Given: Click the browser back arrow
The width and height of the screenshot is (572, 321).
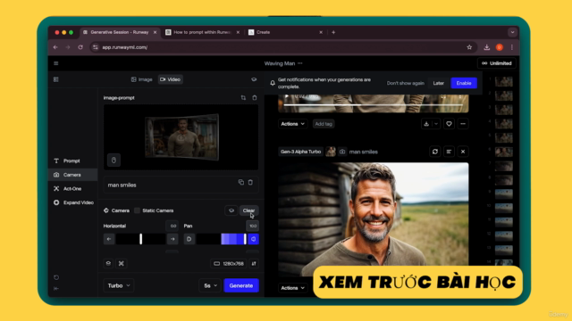Looking at the screenshot, I should coord(55,47).
